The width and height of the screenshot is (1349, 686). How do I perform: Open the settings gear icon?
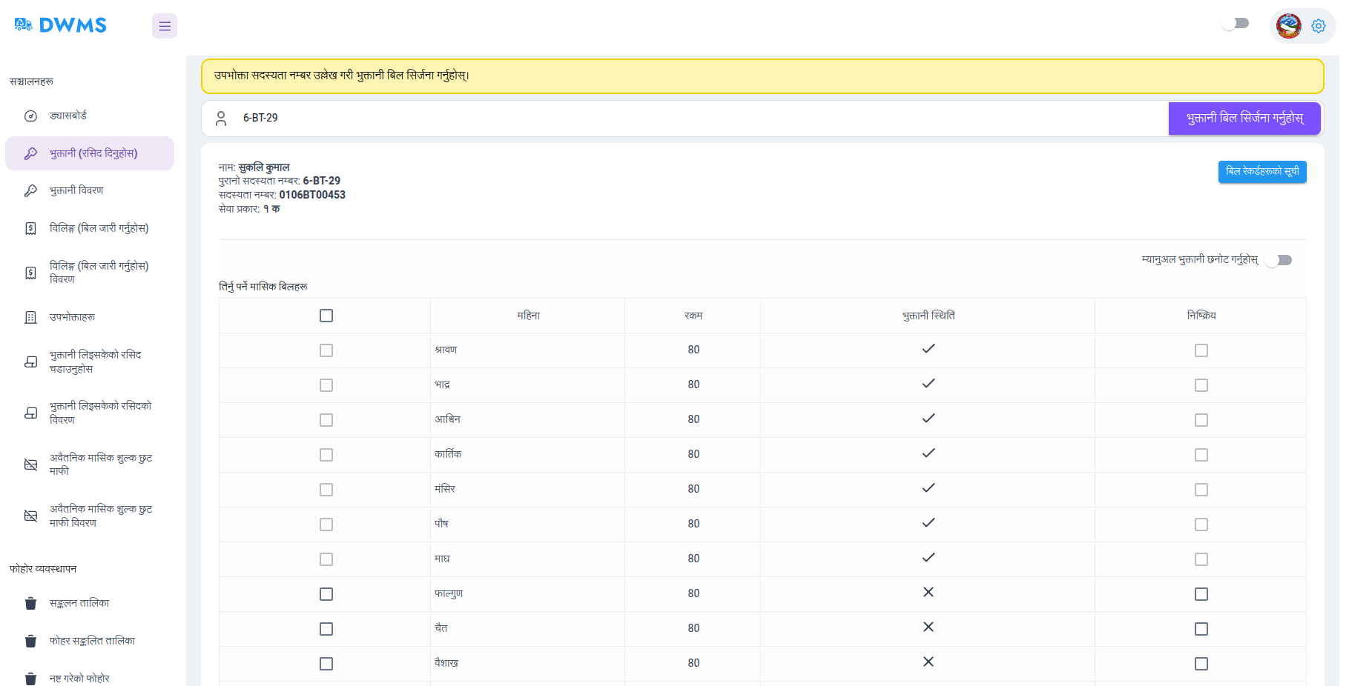1319,25
